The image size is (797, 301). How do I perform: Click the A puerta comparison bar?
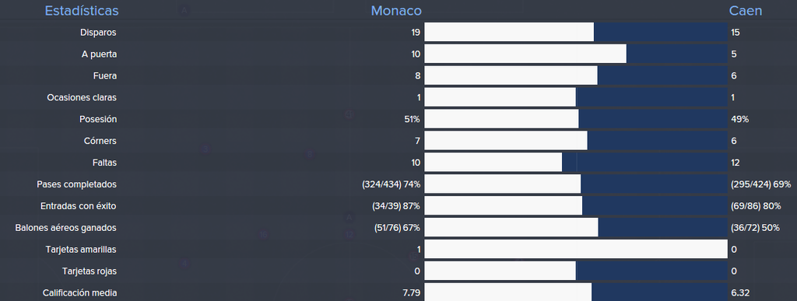coord(576,54)
